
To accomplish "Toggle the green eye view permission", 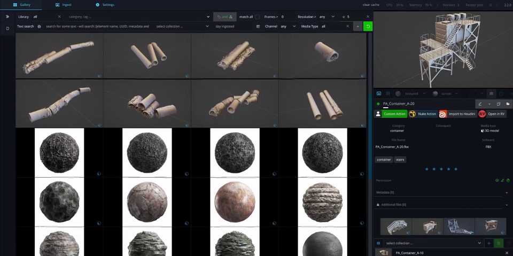I will [497, 180].
